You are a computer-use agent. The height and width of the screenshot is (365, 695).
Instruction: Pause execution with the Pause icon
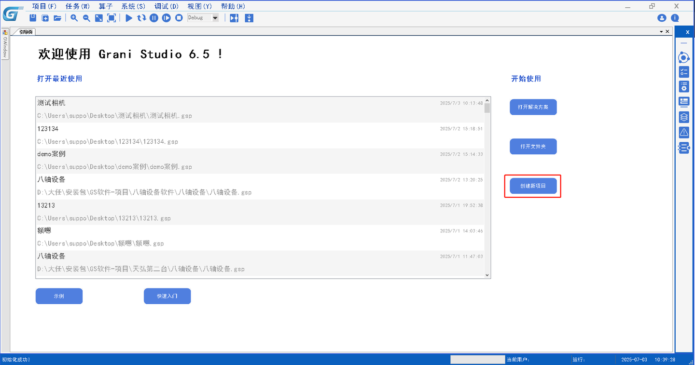click(154, 18)
